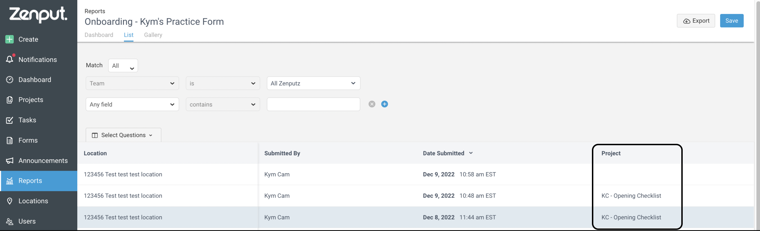Click the blue Save button
The width and height of the screenshot is (760, 231).
point(732,20)
